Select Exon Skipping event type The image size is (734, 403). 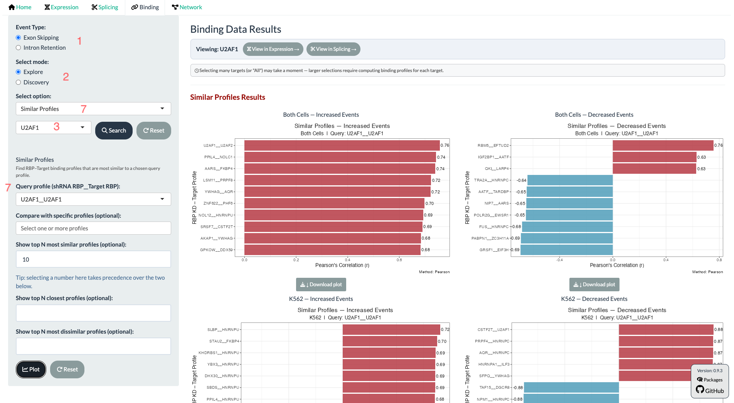[18, 37]
